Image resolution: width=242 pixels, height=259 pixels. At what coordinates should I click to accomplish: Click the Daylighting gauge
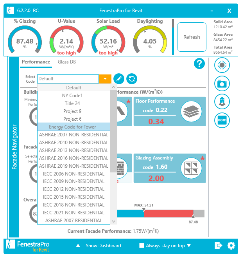tap(150, 40)
